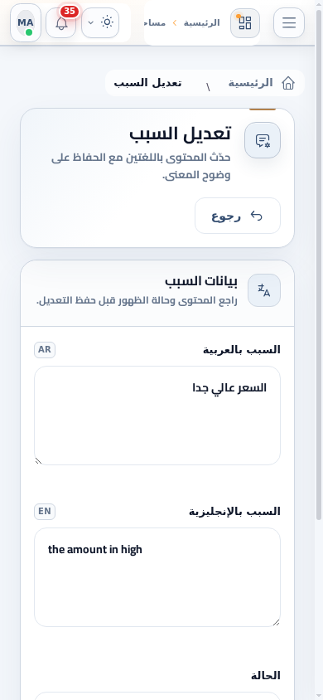Click the تعديل السبب breadcrumb label
The height and width of the screenshot is (700, 323).
(147, 83)
